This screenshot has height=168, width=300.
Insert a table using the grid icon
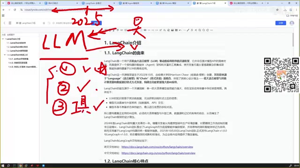click(x=176, y=30)
